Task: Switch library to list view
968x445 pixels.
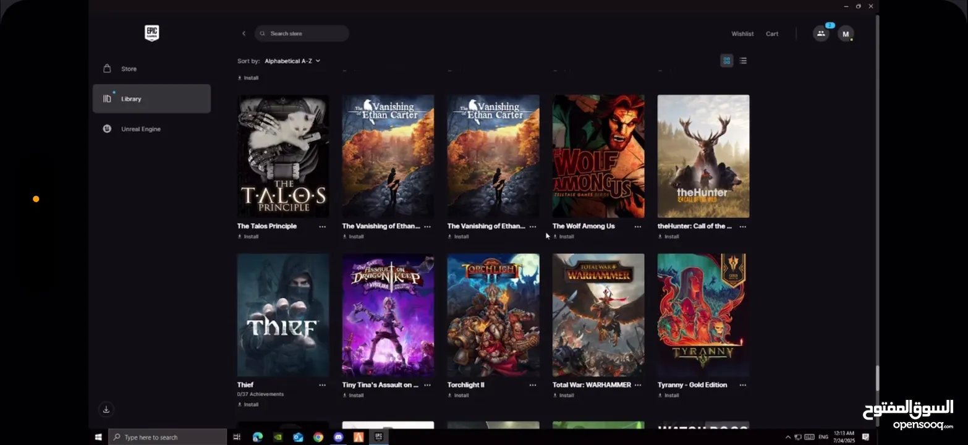Action: (743, 61)
